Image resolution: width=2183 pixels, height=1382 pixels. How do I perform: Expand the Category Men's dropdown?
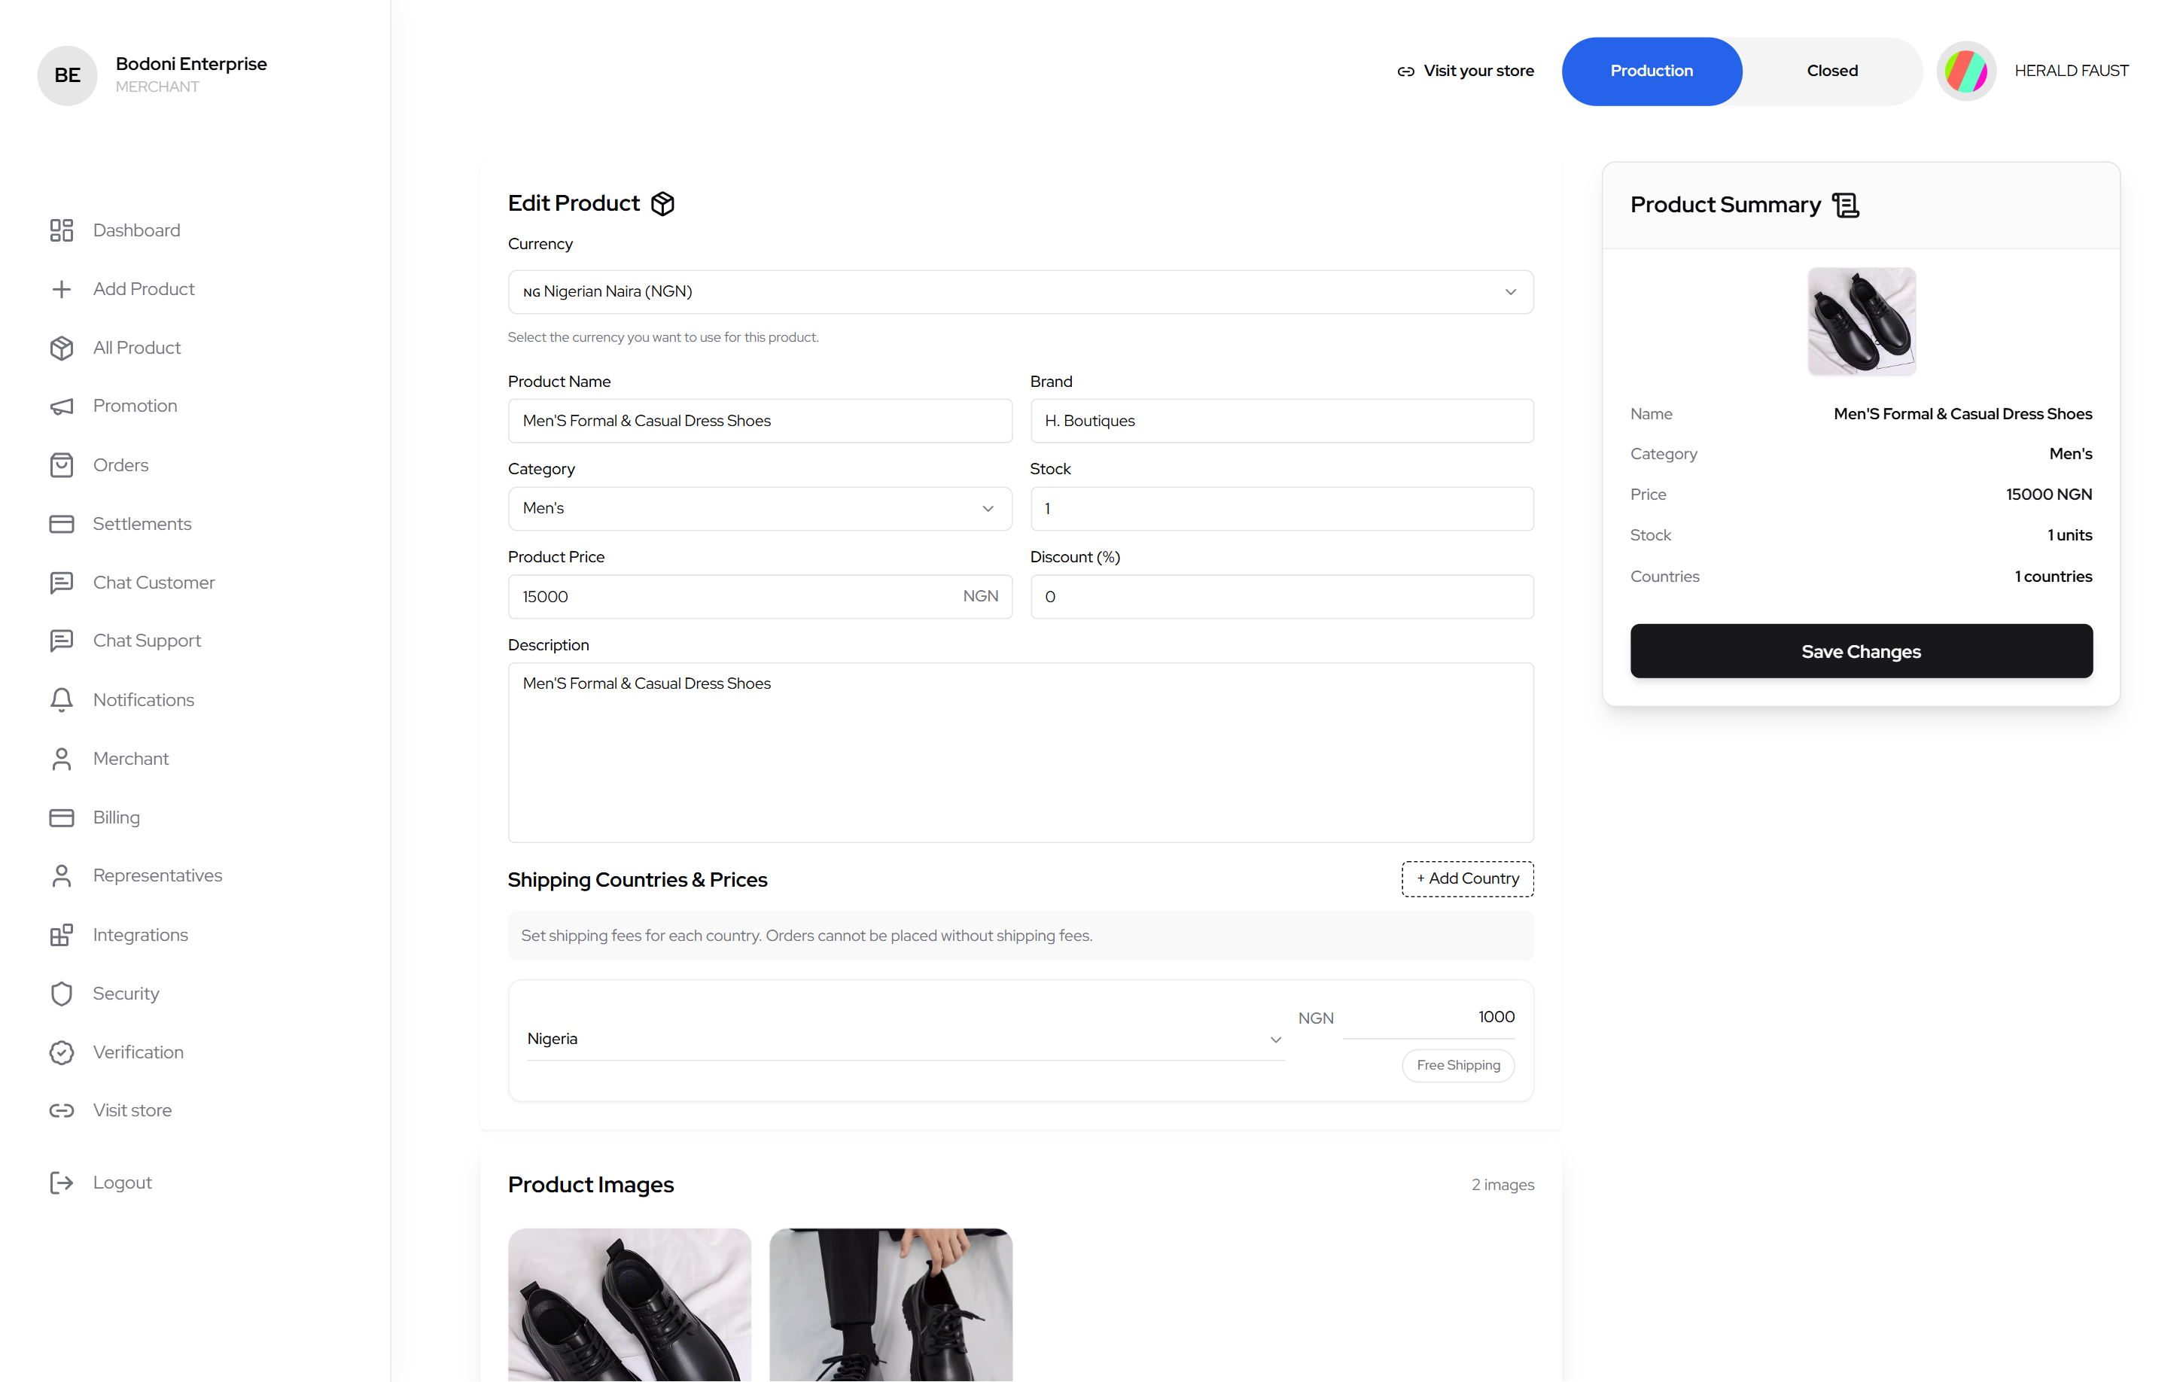(759, 508)
